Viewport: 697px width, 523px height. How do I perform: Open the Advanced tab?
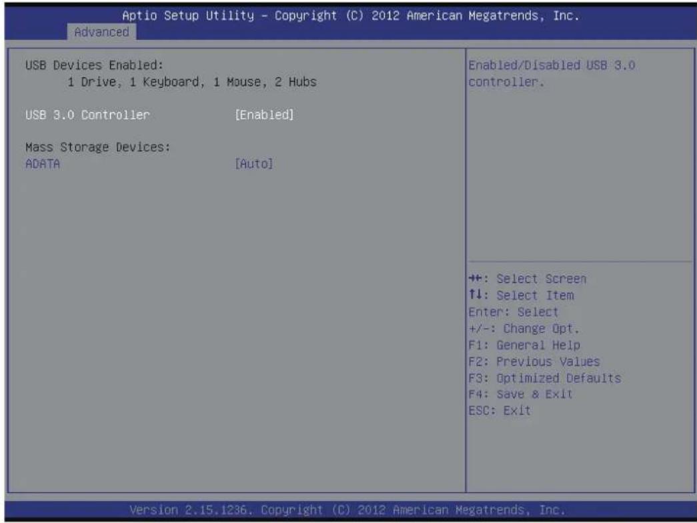pyautogui.click(x=102, y=32)
